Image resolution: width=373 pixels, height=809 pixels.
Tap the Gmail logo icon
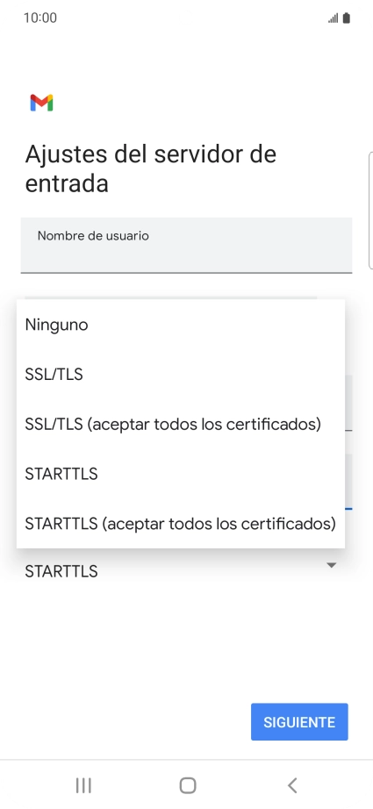[x=42, y=103]
